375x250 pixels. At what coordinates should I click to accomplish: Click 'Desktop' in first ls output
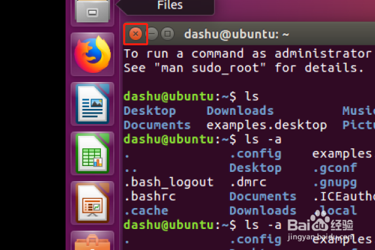point(149,111)
